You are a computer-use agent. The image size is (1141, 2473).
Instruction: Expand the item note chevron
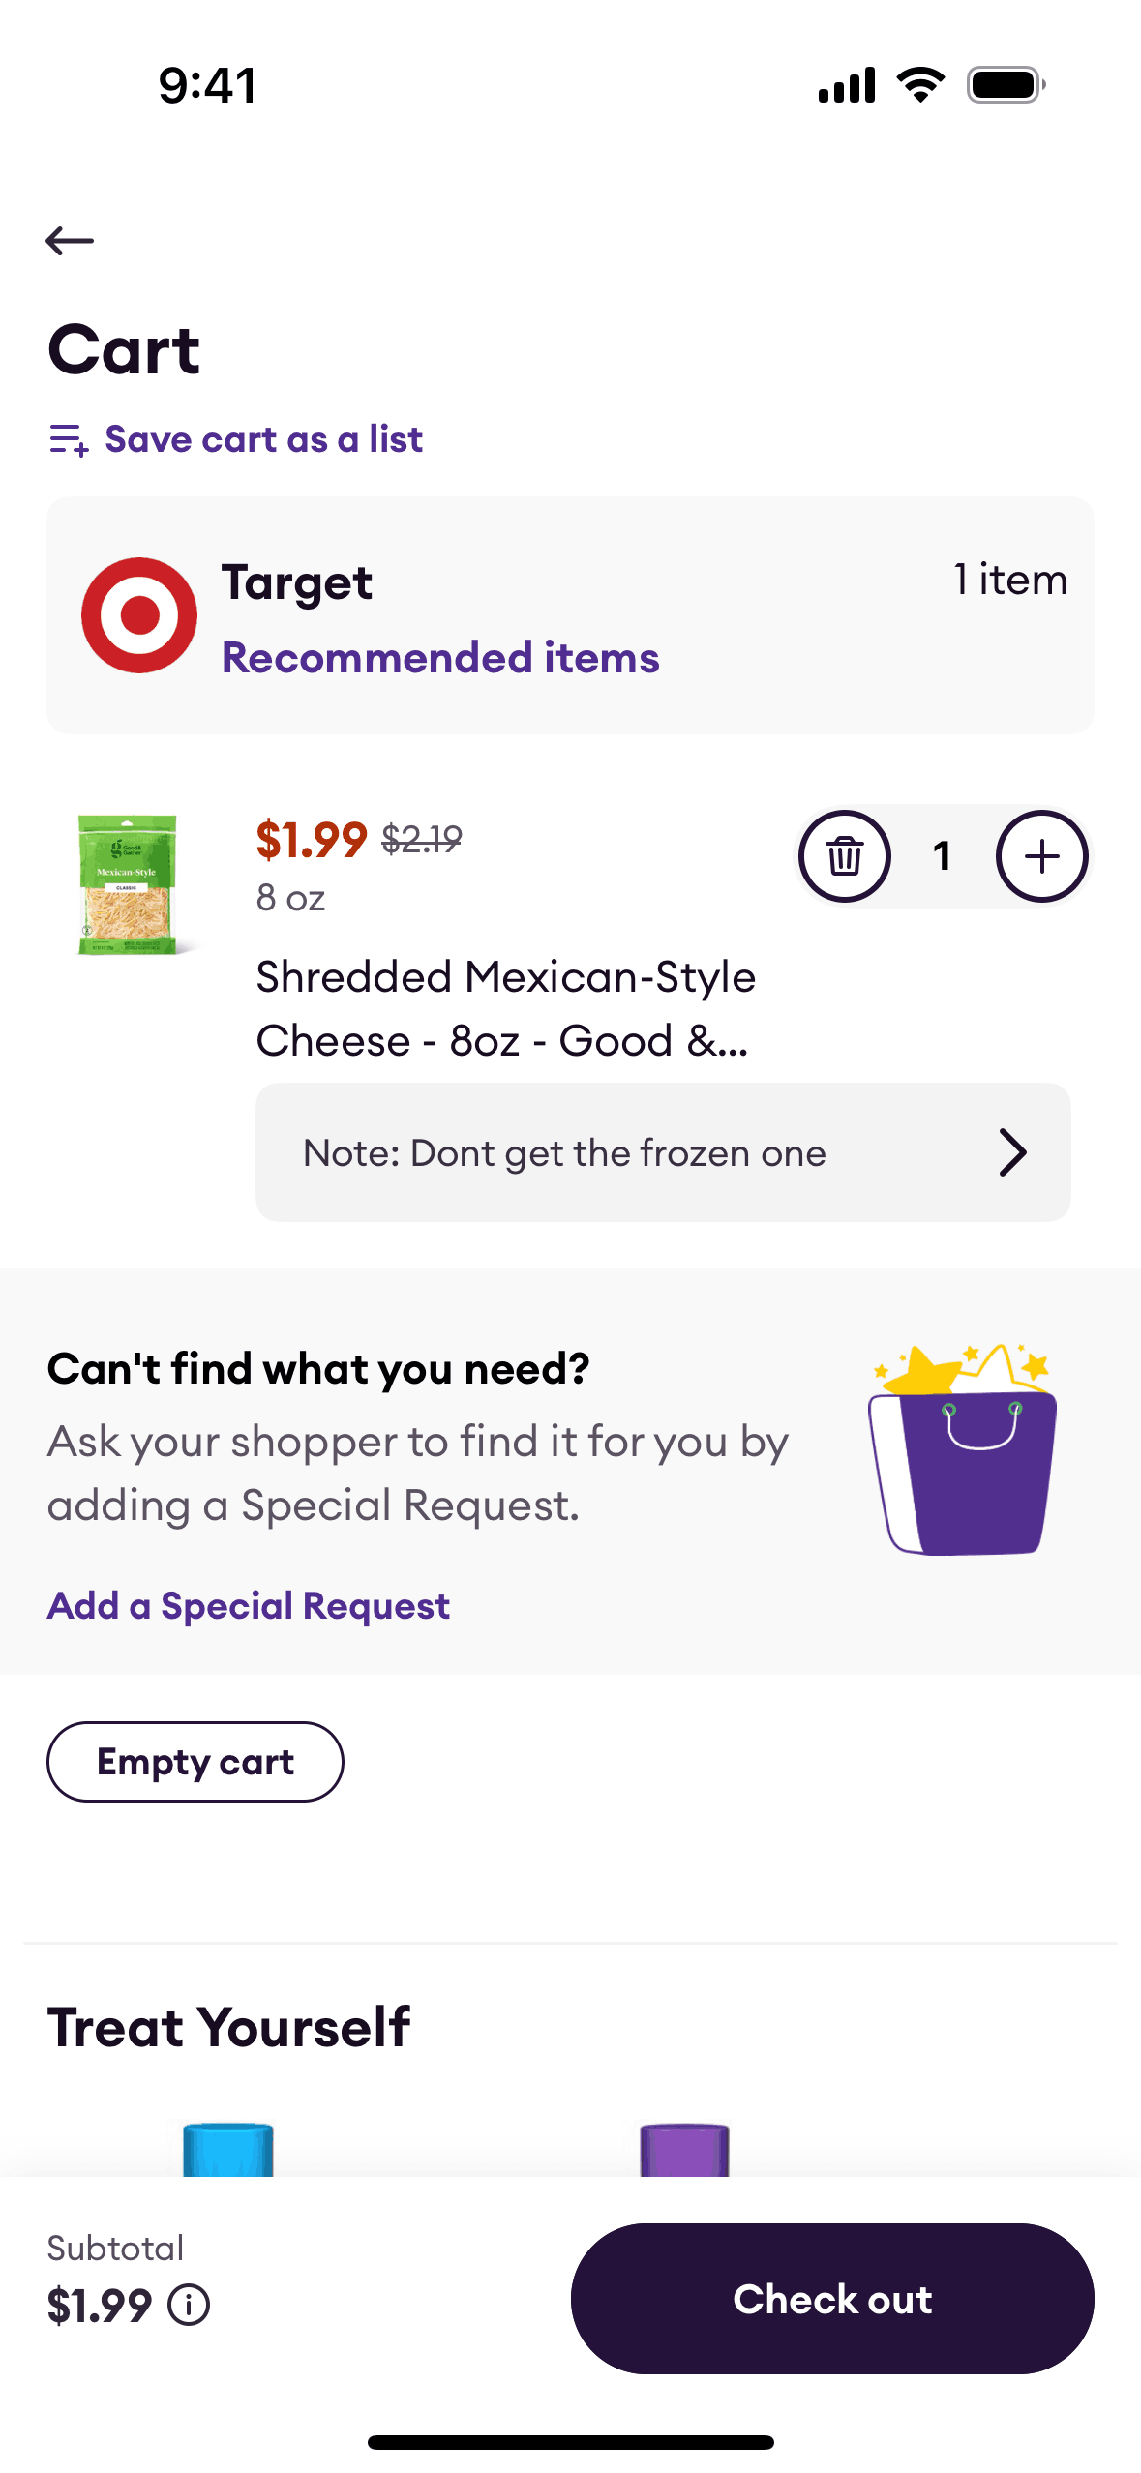pos(1012,1152)
